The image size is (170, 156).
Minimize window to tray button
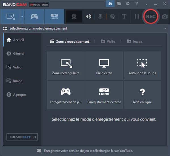pyautogui.click(x=146, y=4)
